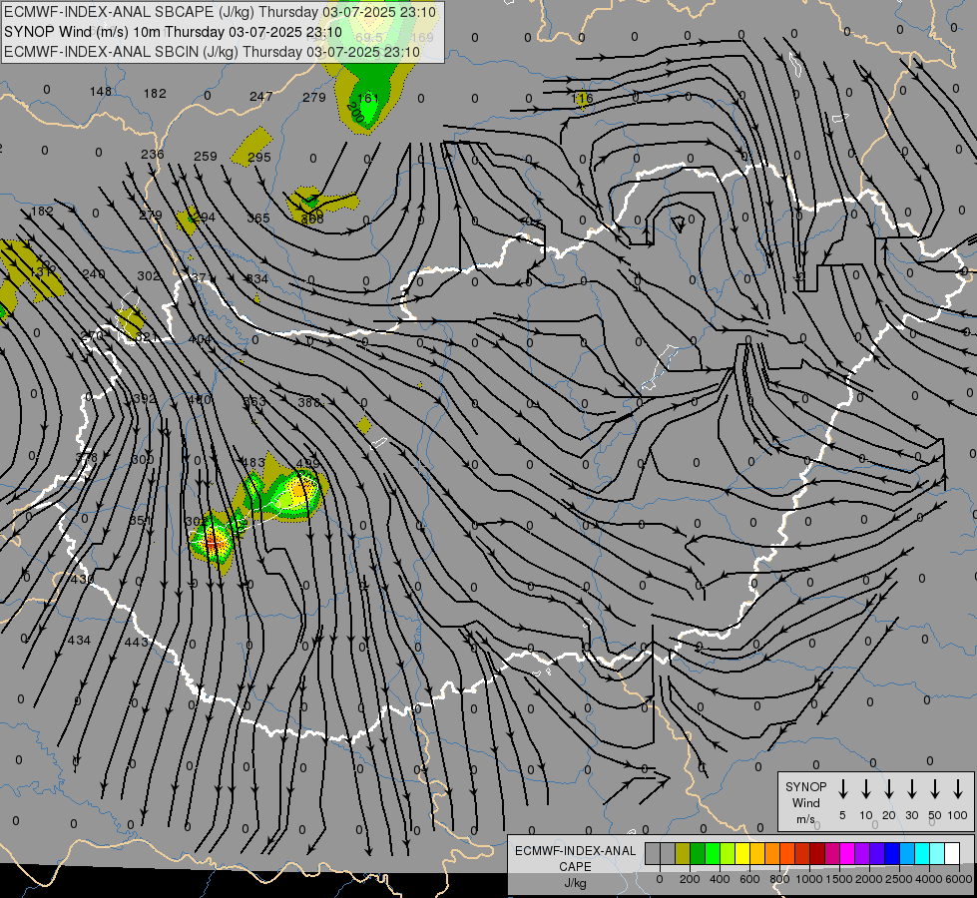Click the 240 CAPE value on the map

point(94,273)
